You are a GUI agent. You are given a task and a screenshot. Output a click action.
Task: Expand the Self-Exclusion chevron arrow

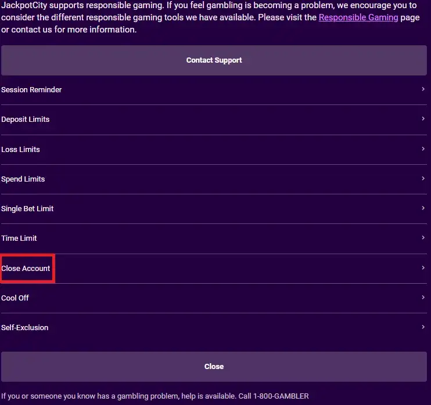click(423, 327)
